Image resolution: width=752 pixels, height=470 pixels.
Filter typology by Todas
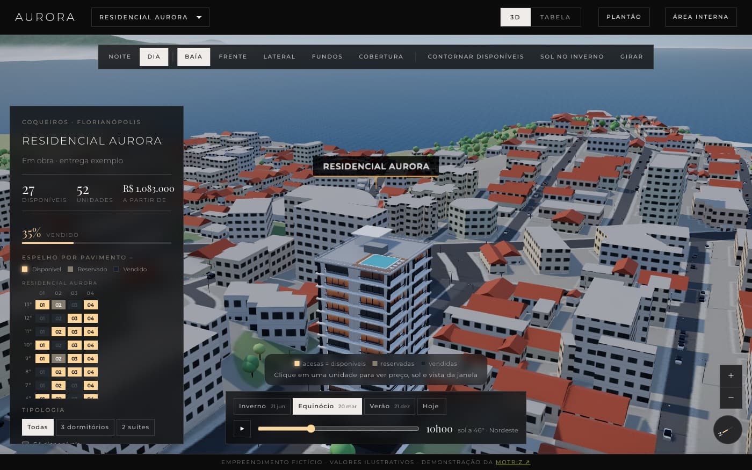[x=38, y=427]
